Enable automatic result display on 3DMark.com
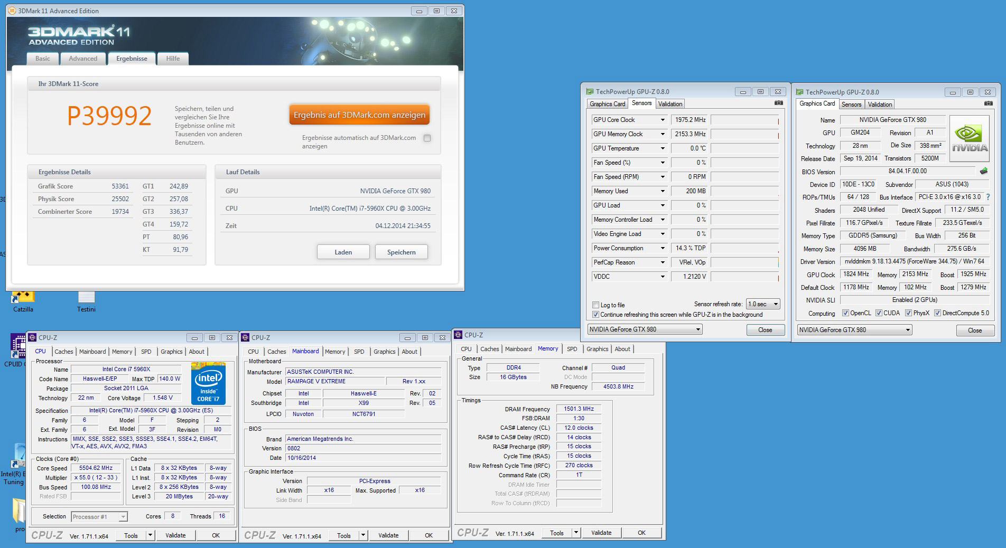This screenshot has width=1006, height=548. [427, 138]
